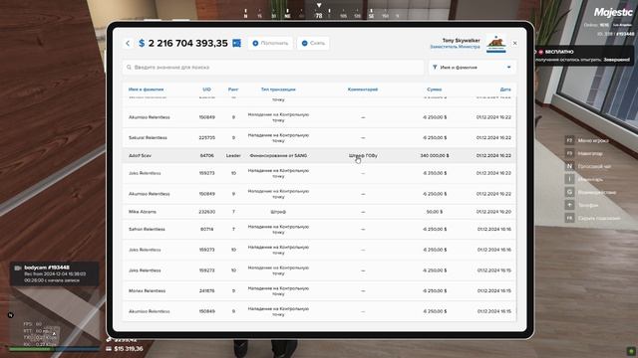Click Tony Skywalker profile name
The width and height of the screenshot is (638, 358).
pyautogui.click(x=461, y=40)
